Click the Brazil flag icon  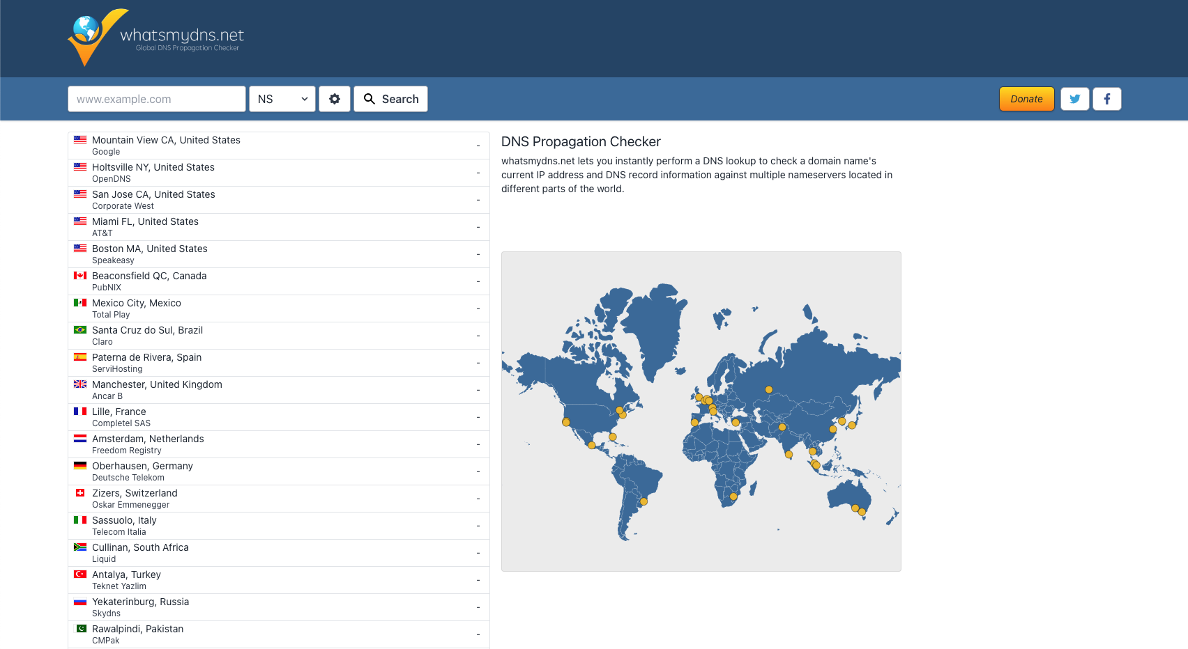pyautogui.click(x=80, y=330)
